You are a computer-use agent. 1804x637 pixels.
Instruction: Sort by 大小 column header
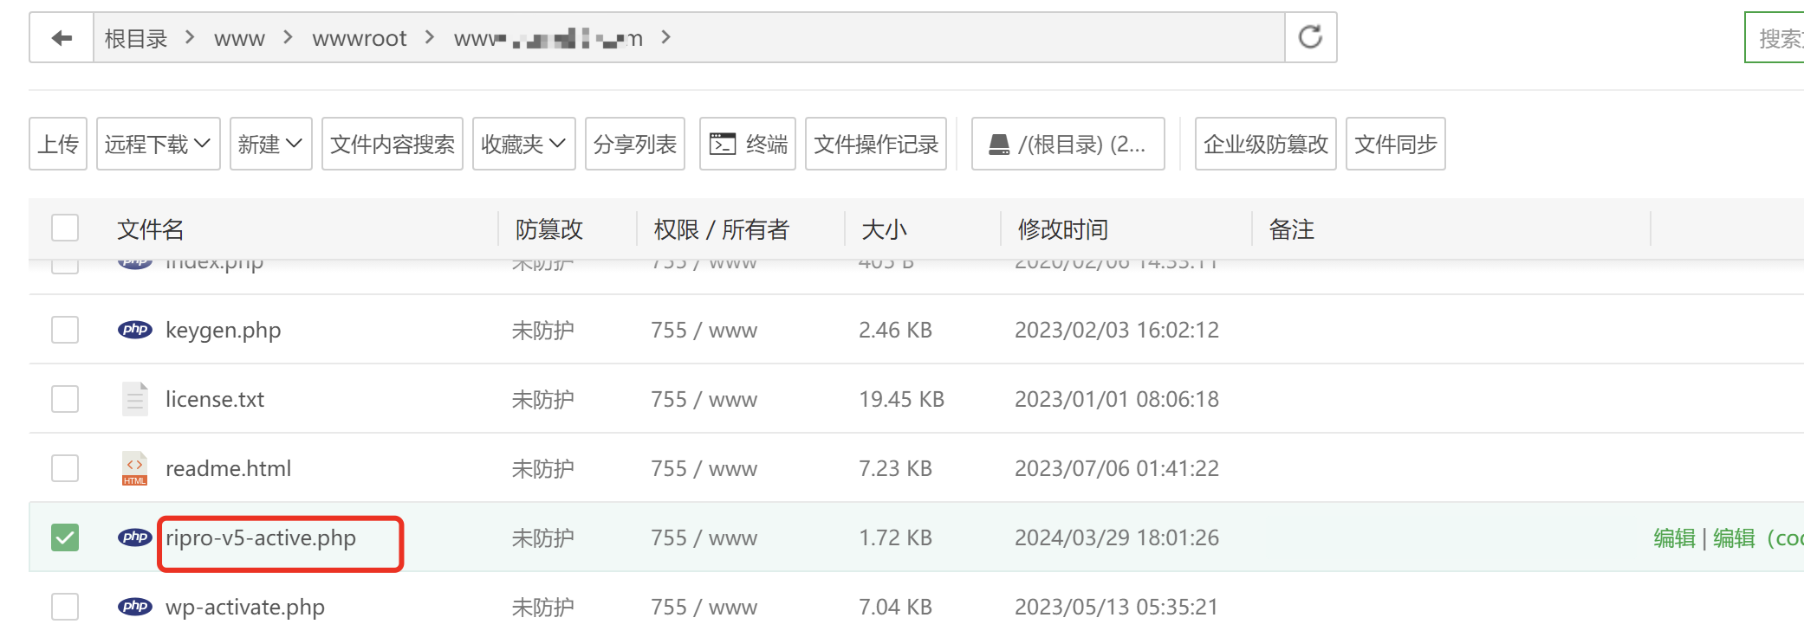884,229
